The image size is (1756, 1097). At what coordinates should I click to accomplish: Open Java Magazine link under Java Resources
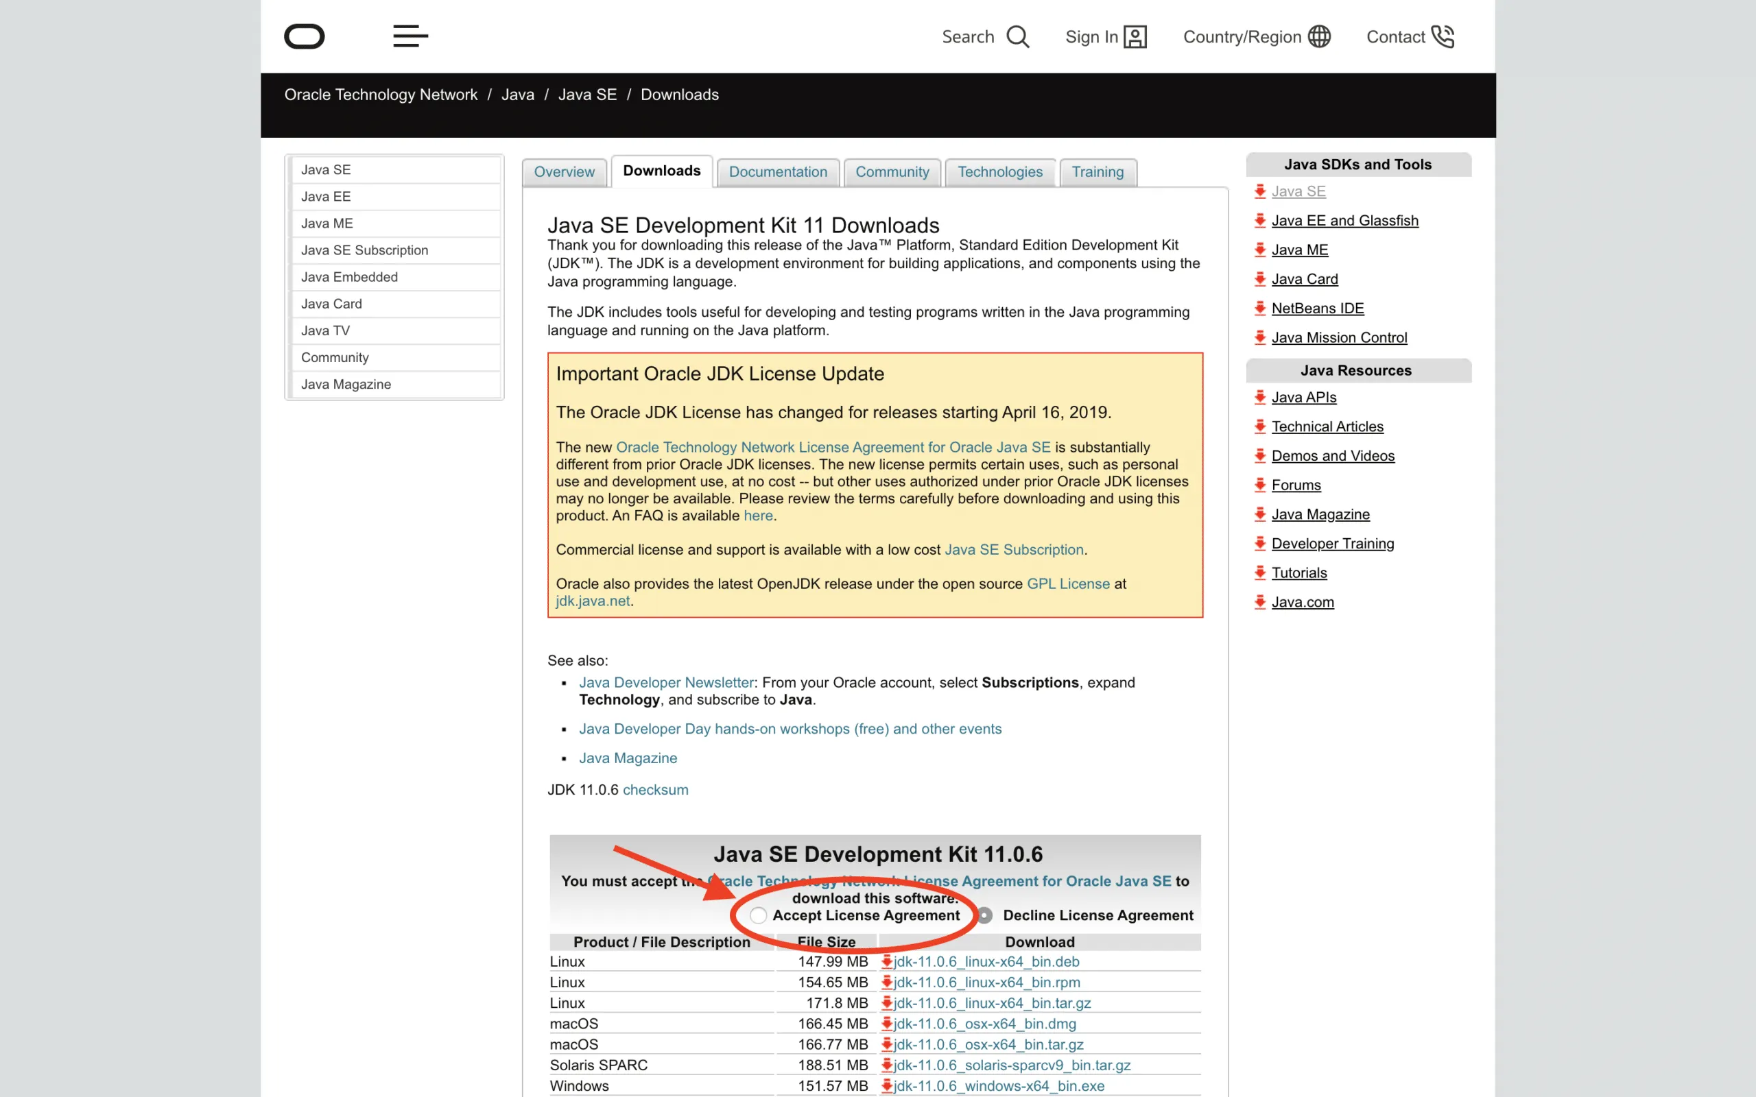pos(1320,514)
